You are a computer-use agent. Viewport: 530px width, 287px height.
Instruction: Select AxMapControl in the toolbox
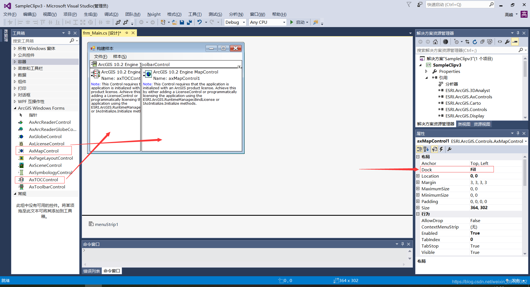(x=44, y=151)
